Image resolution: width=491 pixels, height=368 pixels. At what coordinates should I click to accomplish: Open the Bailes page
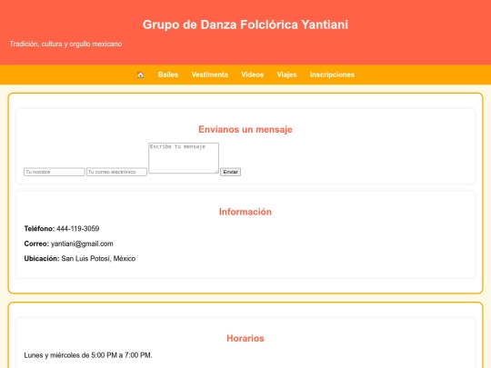[168, 75]
